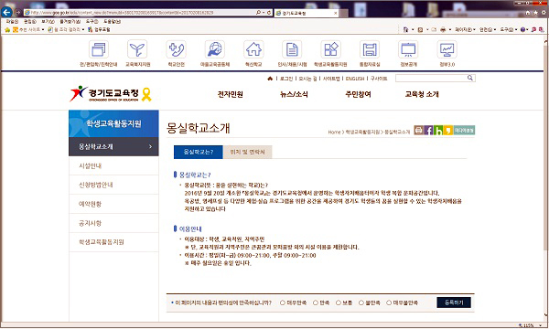The width and height of the screenshot is (549, 329).
Task: Open the status bar zoom level dropdown
Action: (541, 325)
